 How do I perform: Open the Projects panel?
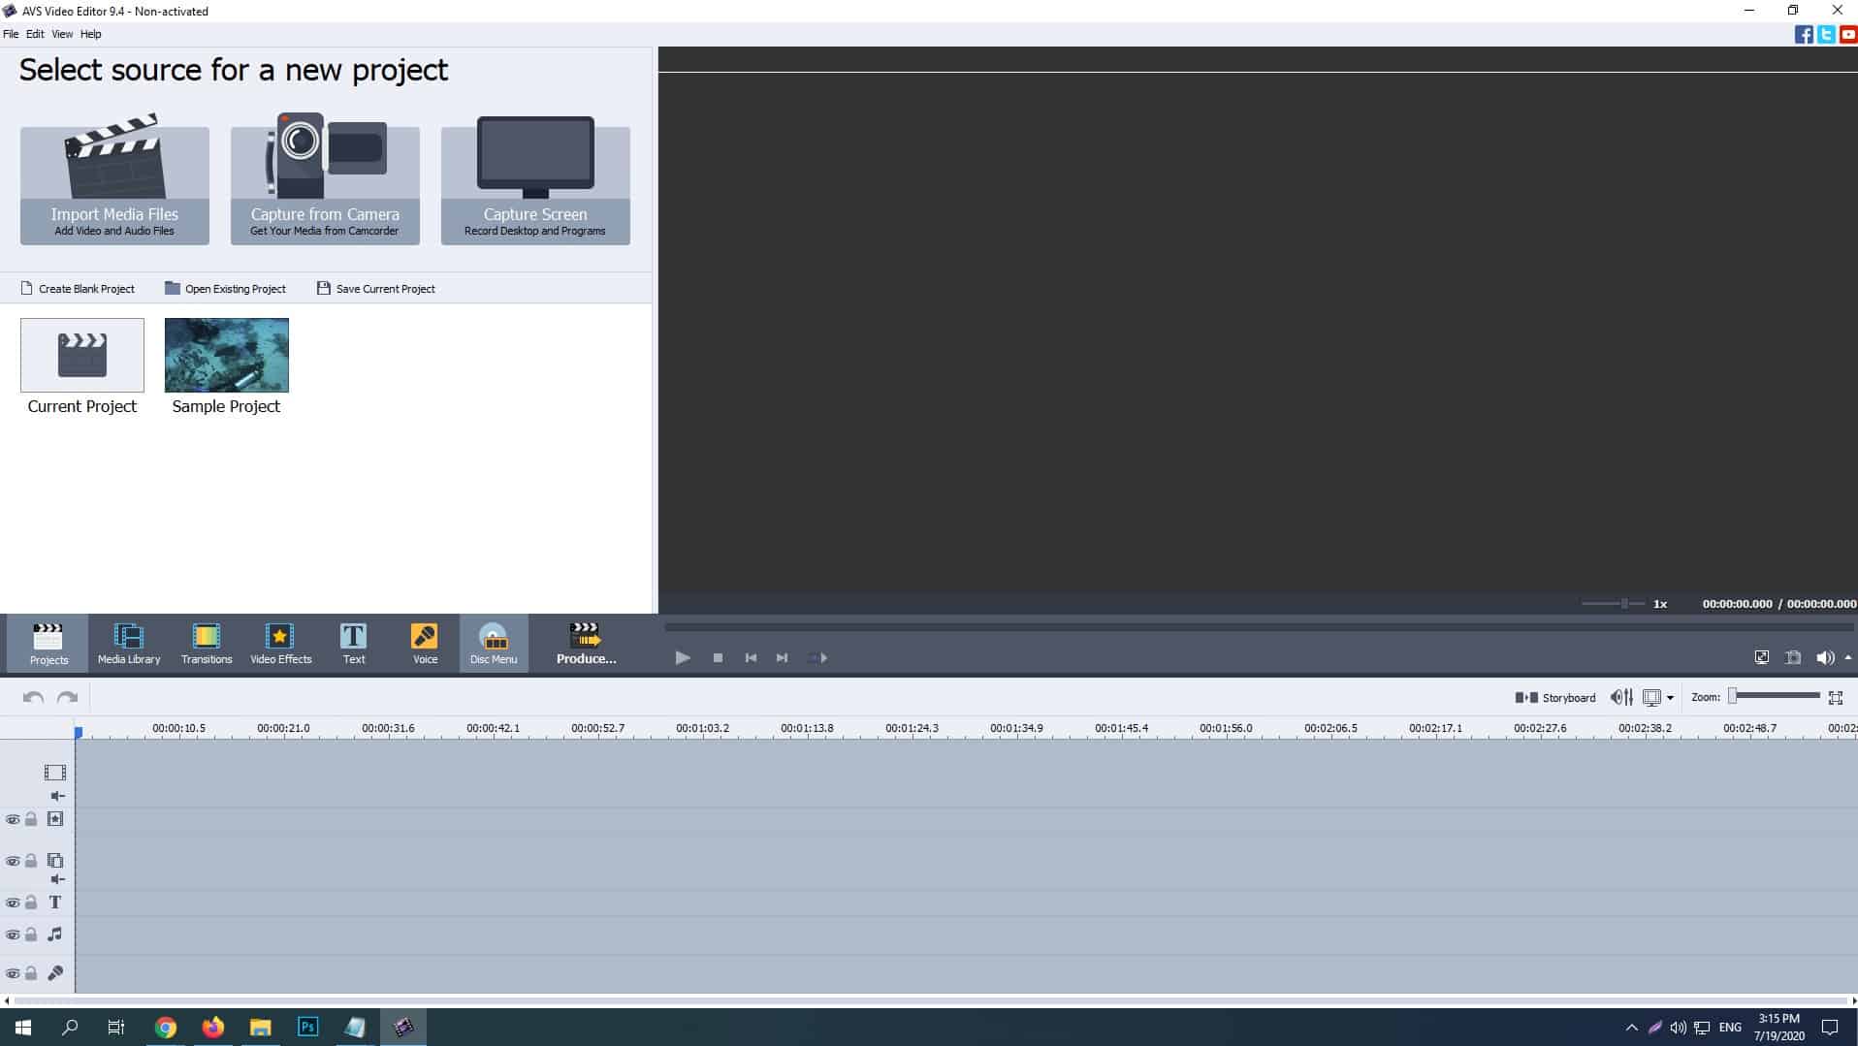(48, 643)
